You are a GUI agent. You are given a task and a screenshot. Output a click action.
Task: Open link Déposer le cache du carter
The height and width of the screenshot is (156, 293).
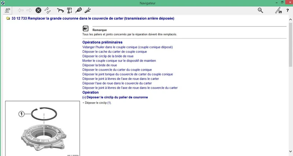point(115,52)
